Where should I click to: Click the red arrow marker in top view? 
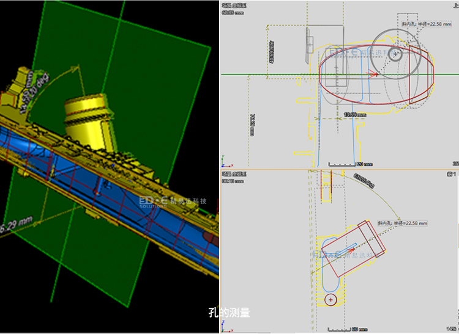371,73
